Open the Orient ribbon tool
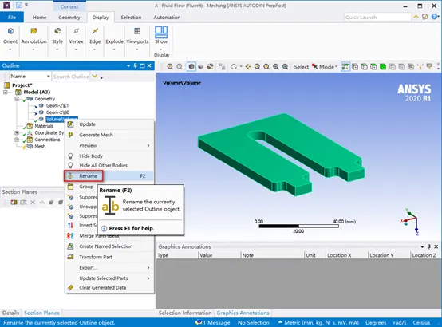 pyautogui.click(x=10, y=38)
